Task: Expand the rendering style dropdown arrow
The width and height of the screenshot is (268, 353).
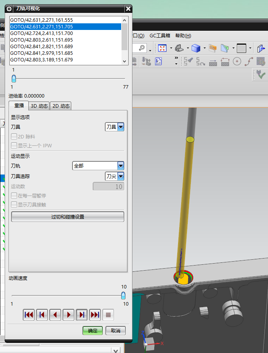Action: point(205,48)
